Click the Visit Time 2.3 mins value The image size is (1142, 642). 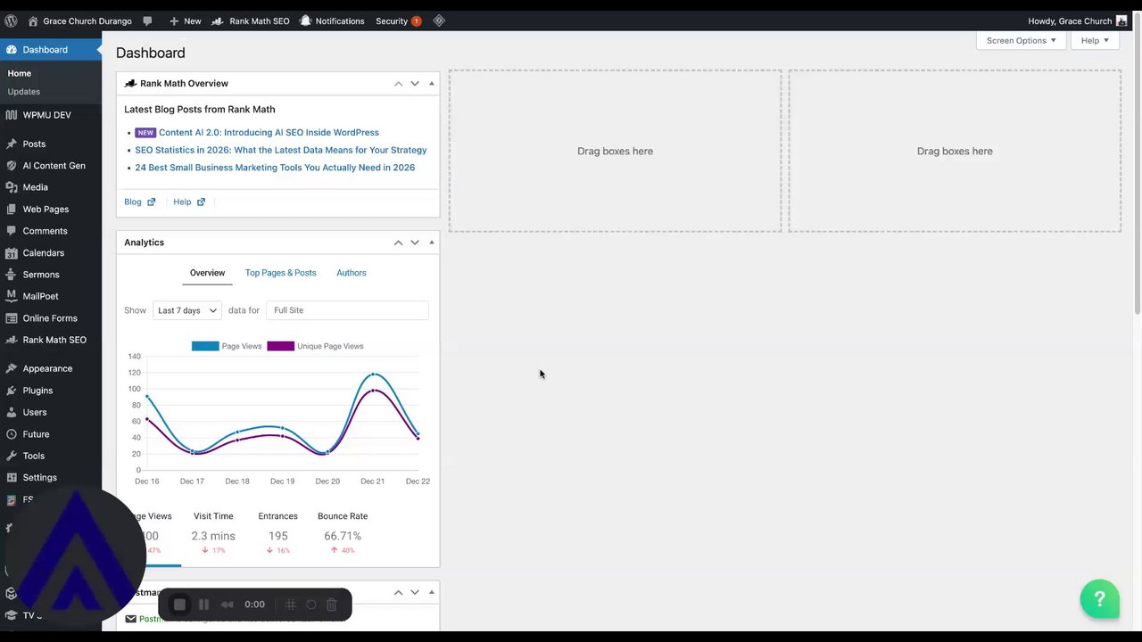[x=213, y=536]
